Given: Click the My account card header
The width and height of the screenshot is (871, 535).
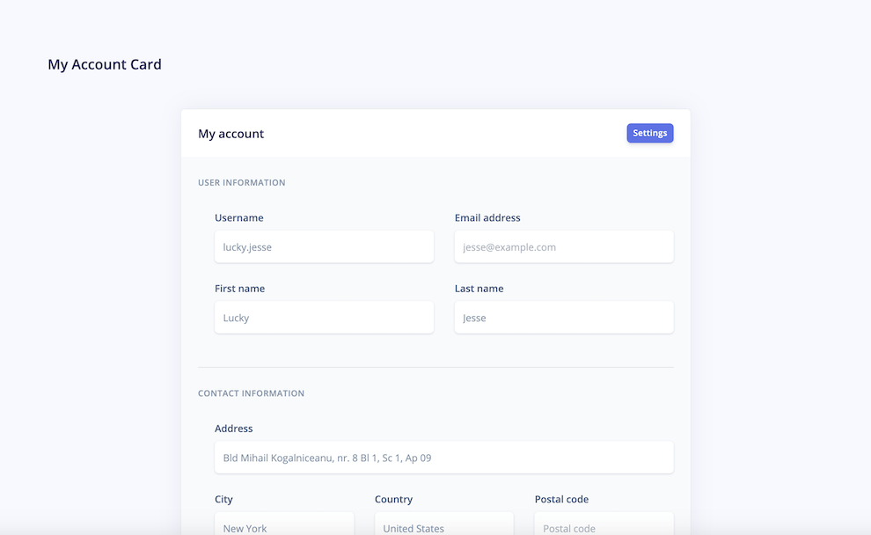Looking at the screenshot, I should [231, 133].
